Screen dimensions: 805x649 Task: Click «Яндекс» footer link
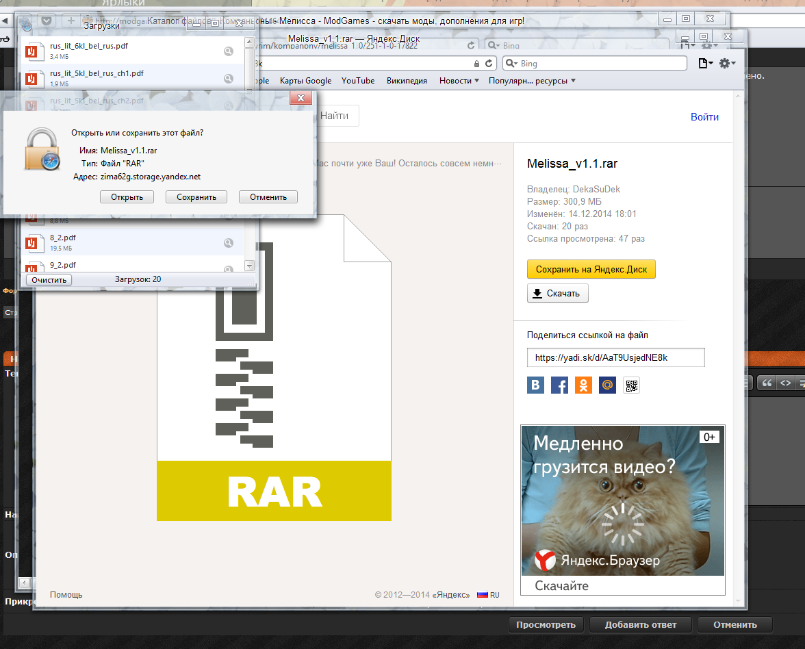[x=450, y=594]
